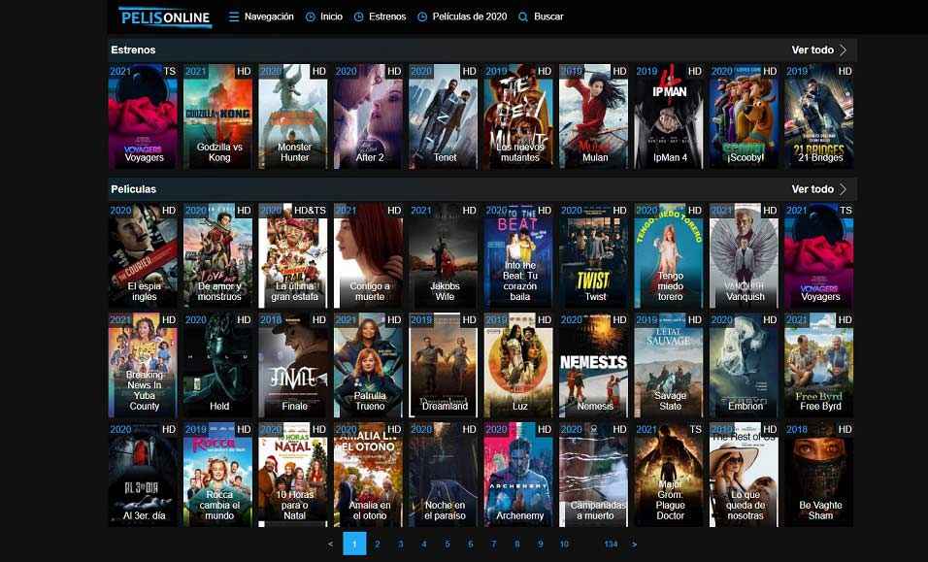Go to page 2 of results

click(377, 545)
